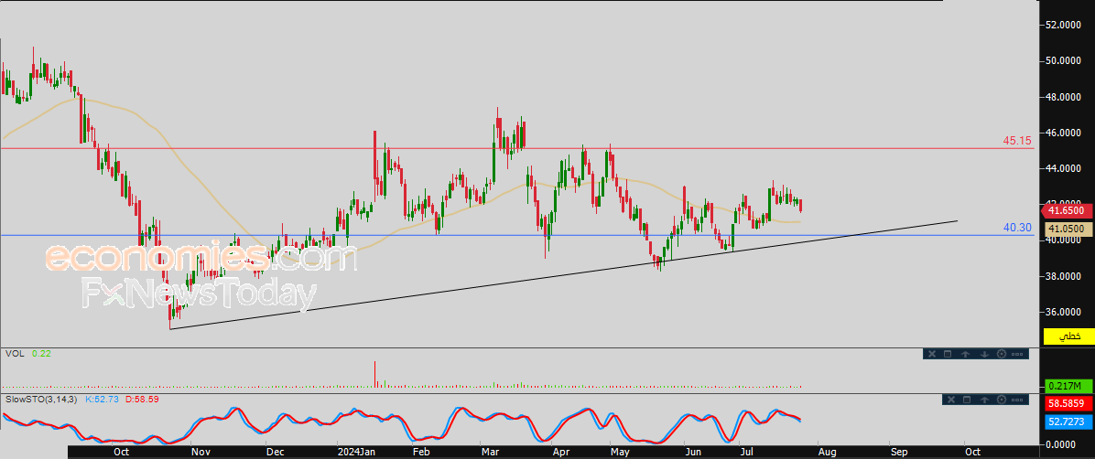
Task: Click the yellow scale-type button on price axis
Action: [x=1068, y=336]
